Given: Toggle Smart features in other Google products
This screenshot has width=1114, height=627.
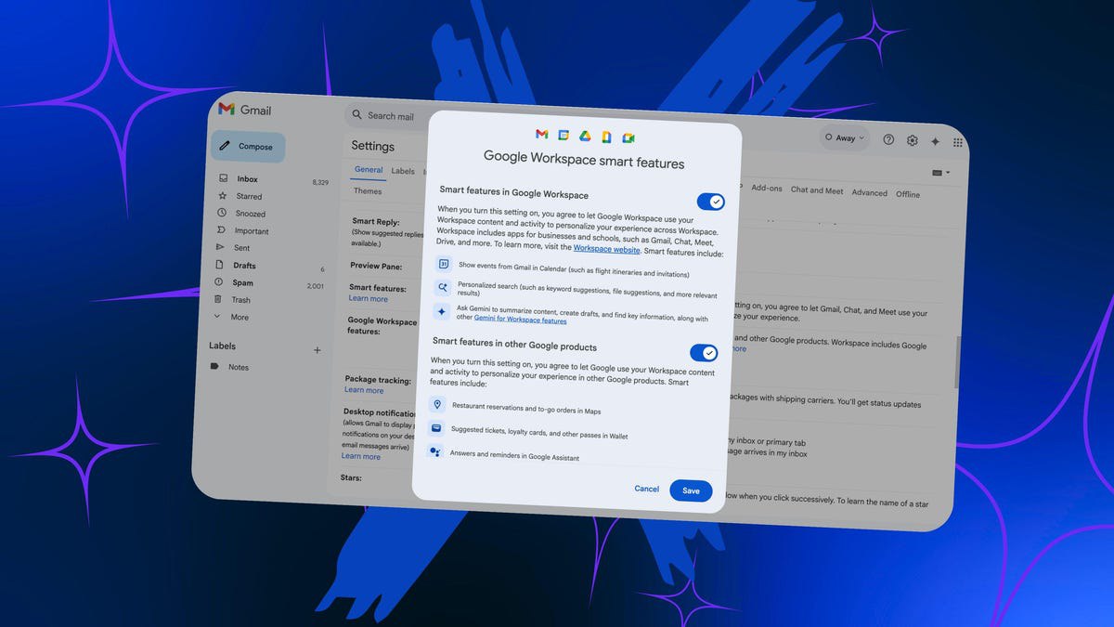Looking at the screenshot, I should 704,353.
